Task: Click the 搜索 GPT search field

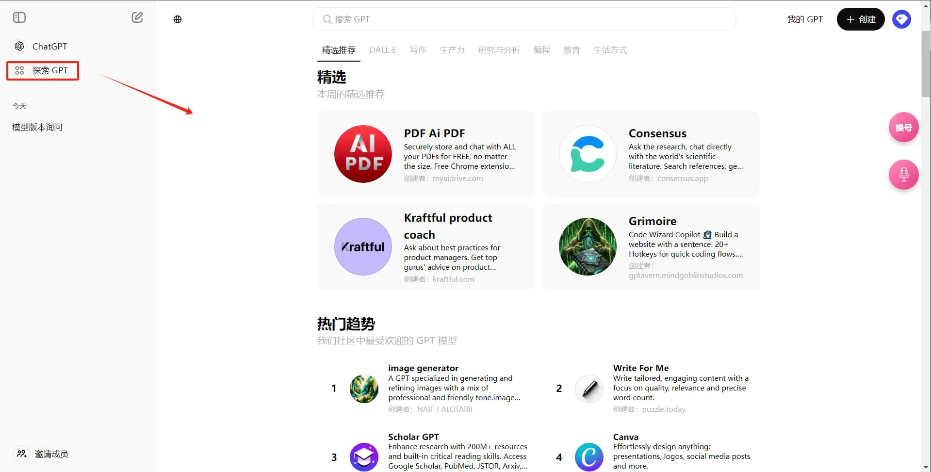Action: [523, 19]
